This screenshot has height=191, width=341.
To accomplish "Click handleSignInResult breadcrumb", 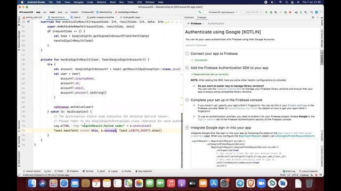I will click(126, 12).
